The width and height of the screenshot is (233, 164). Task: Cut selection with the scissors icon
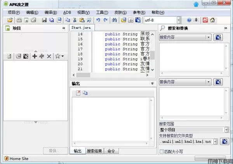click(75, 20)
